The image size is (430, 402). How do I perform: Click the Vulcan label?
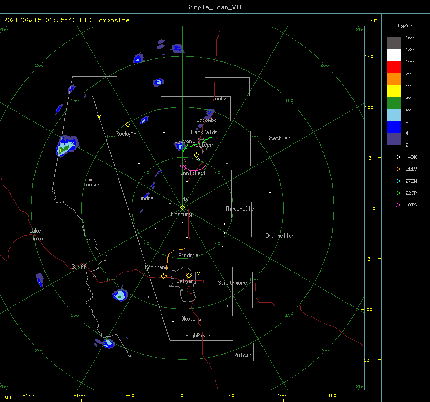click(243, 355)
